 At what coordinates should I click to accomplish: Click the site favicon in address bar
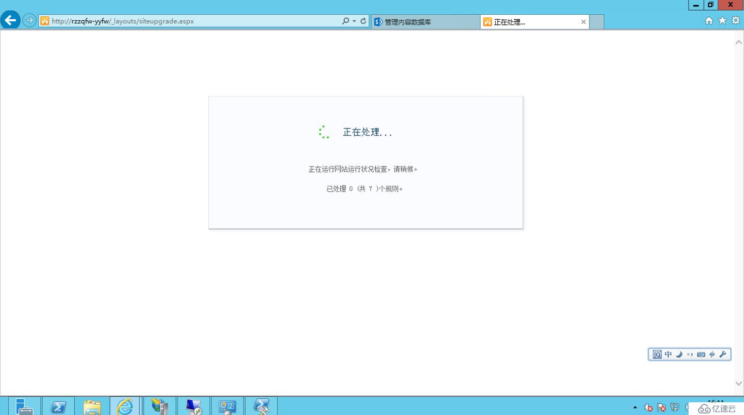(x=45, y=21)
